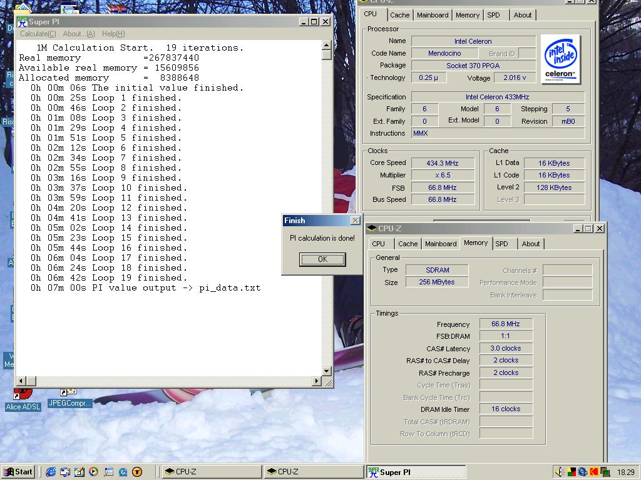This screenshot has width=641, height=480.
Task: Click the memory Type field SDRAM
Action: [x=437, y=270]
